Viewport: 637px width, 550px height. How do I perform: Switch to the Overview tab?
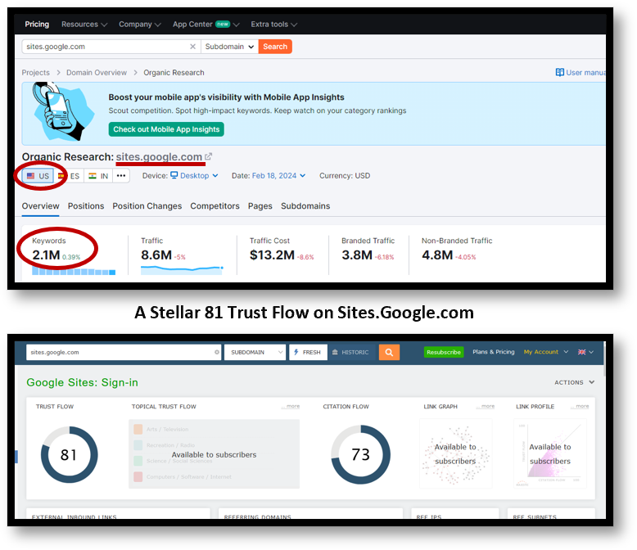41,206
